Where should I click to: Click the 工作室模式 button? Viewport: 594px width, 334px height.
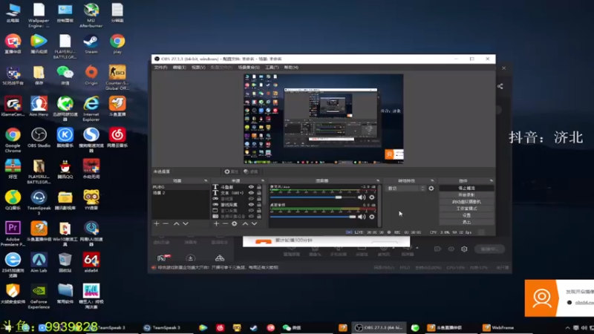466,209
